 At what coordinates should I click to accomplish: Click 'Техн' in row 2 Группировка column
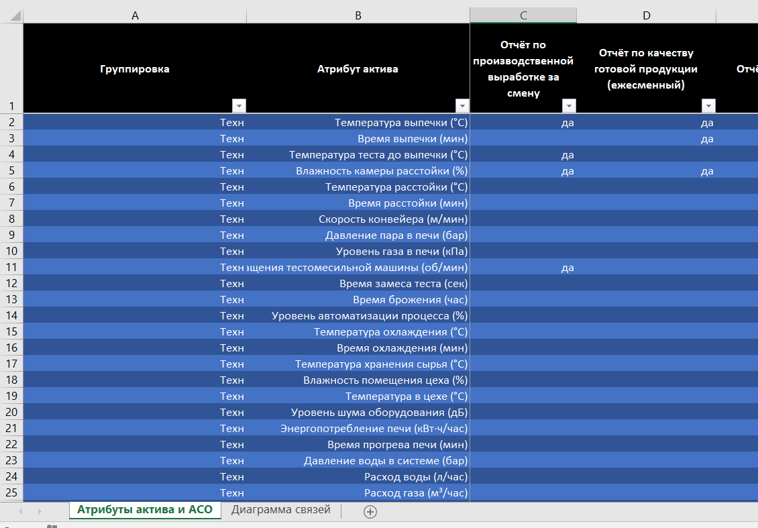(x=232, y=122)
